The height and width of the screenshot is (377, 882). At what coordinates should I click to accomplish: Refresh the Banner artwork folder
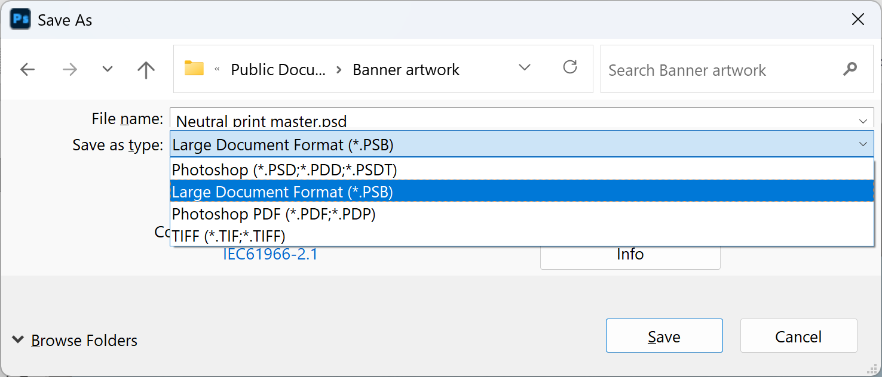570,67
